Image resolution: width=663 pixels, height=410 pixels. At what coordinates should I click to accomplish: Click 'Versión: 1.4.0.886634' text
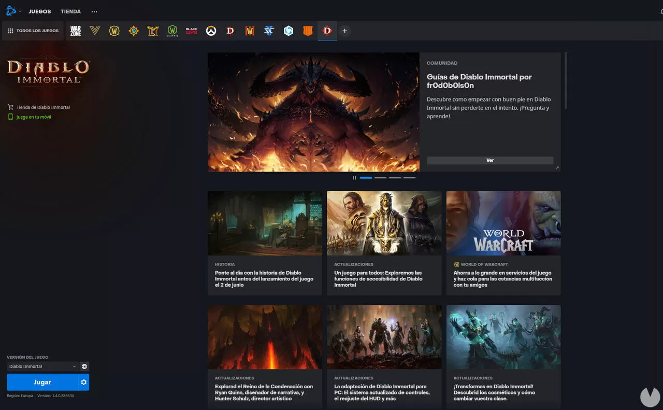coord(55,395)
